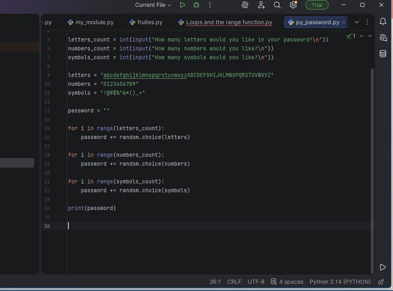Click the editor vertical scrollbar

[x=372, y=171]
